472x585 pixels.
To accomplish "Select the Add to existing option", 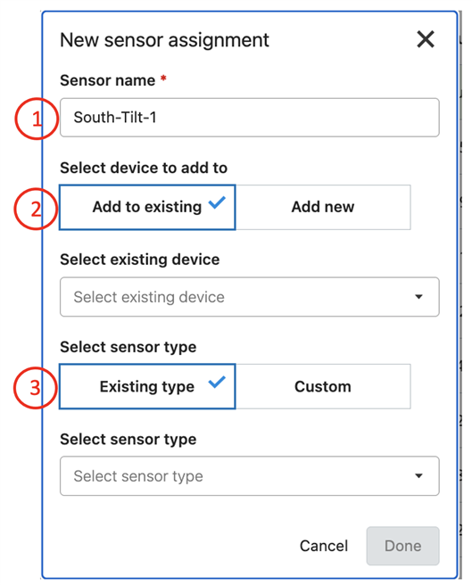I will (147, 207).
